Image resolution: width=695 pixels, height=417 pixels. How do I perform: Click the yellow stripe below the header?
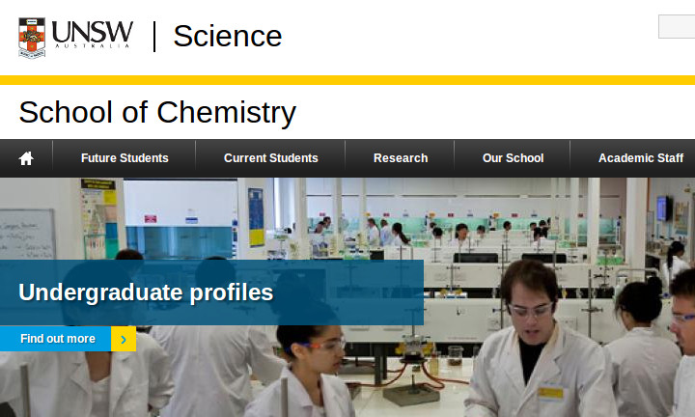pyautogui.click(x=347, y=80)
